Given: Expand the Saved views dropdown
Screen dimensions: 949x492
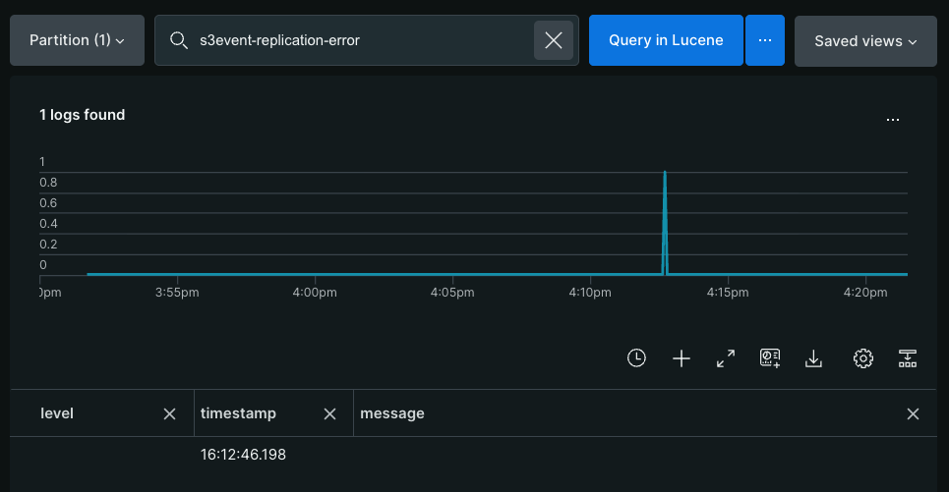Looking at the screenshot, I should pos(865,40).
